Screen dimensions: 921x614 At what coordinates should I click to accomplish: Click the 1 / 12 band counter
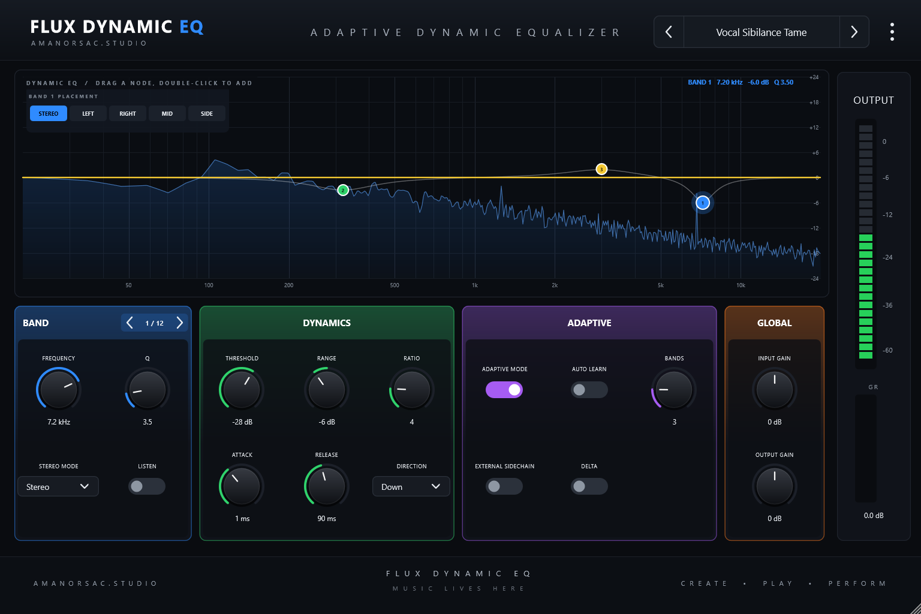coord(154,323)
